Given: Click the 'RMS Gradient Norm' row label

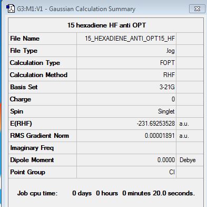Looking at the screenshot, I should [x=40, y=136].
